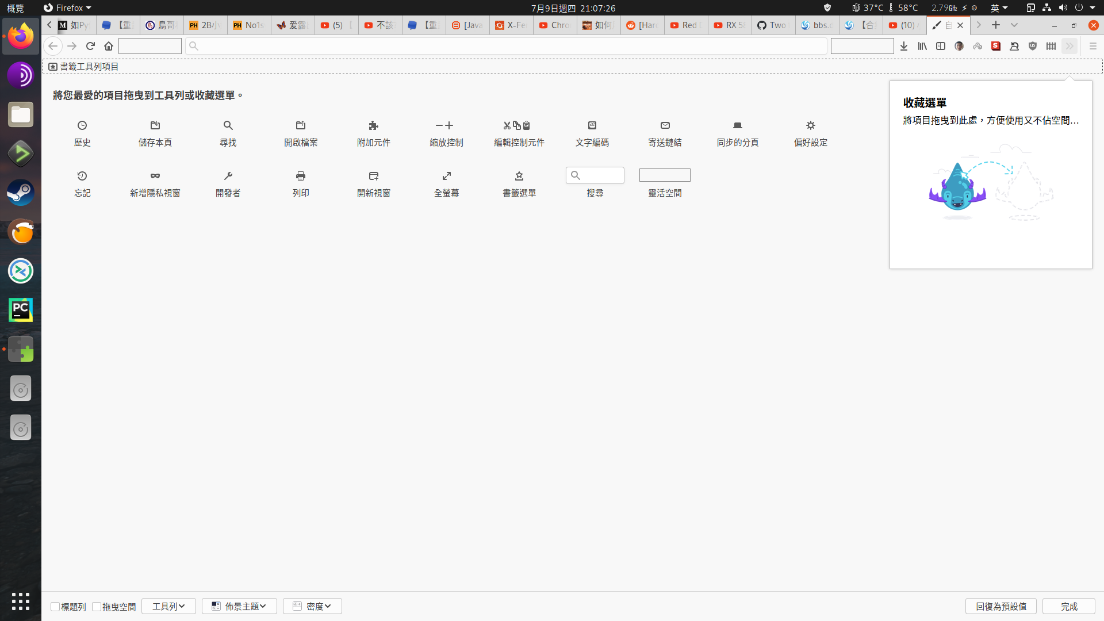
Task: Expand the 佈景主題 (Themes) dropdown
Action: click(239, 606)
